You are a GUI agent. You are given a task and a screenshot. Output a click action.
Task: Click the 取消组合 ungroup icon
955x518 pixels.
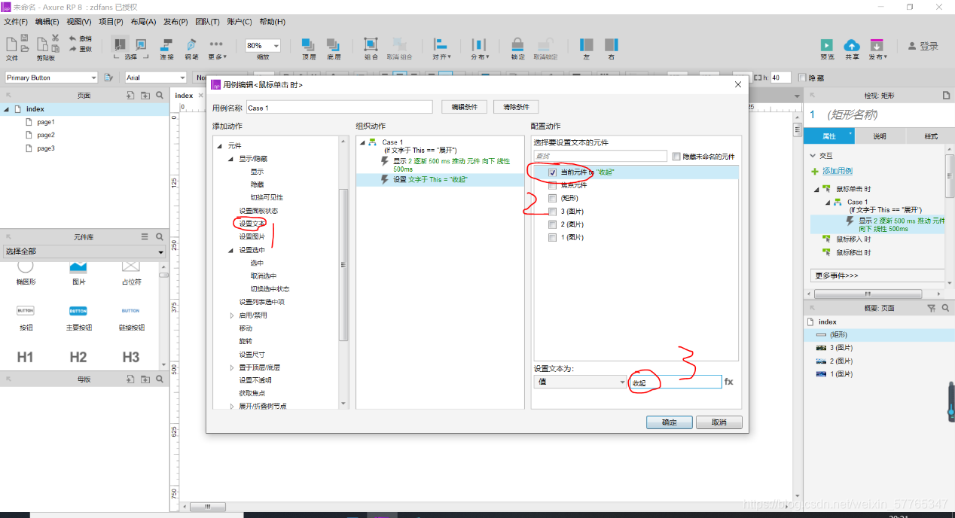(399, 45)
